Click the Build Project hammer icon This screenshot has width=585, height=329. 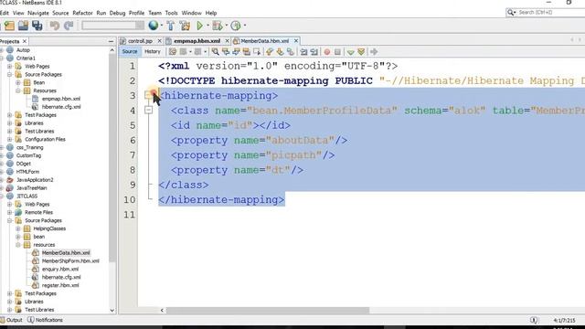click(171, 26)
